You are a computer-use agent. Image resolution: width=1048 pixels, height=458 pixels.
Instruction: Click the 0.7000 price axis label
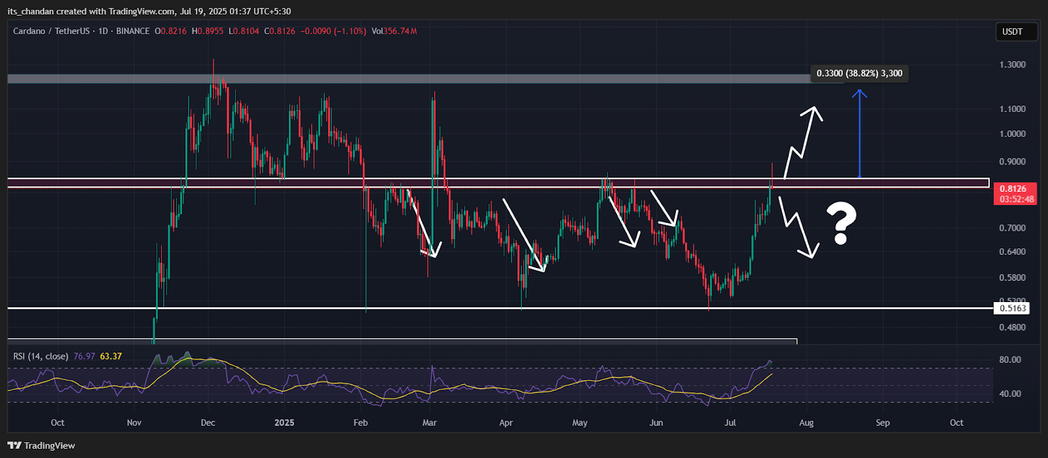tap(1012, 228)
